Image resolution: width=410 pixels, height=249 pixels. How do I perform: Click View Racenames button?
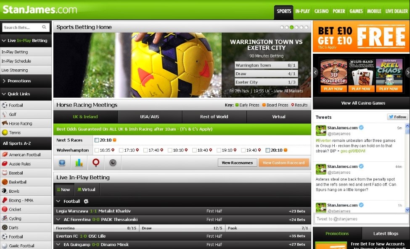(x=238, y=163)
